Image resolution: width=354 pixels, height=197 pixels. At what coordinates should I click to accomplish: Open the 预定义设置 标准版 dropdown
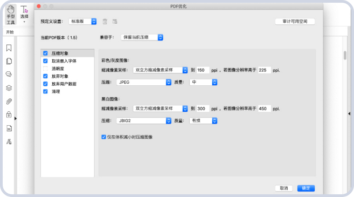[x=82, y=22]
